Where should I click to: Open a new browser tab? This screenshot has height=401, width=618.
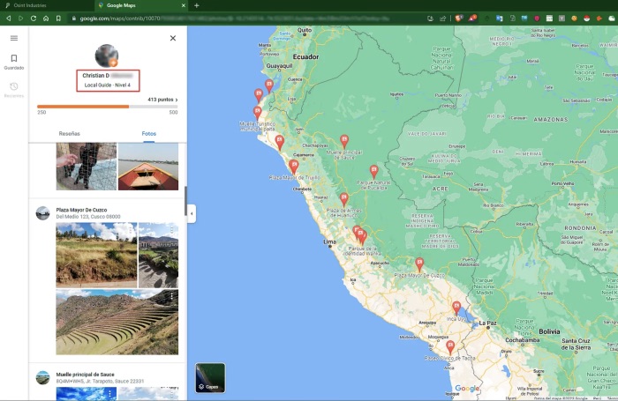pos(196,5)
